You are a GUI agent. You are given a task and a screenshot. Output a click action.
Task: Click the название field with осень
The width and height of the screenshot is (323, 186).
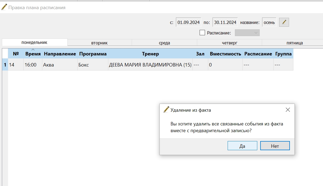click(x=269, y=22)
